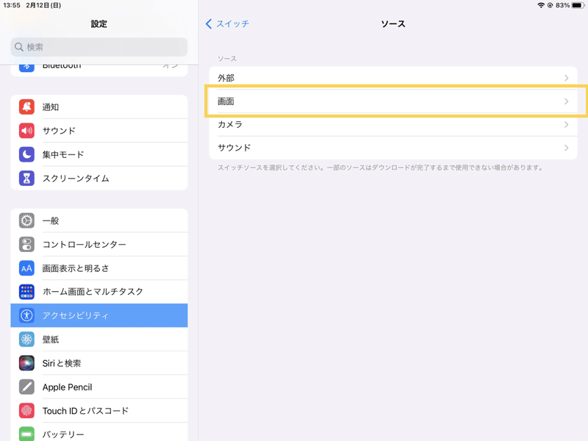Tap the red Notifications bell icon
Screen dimensions: 588x441
[x=27, y=107]
